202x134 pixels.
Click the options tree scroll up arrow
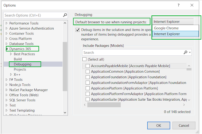pyautogui.click(x=65, y=23)
